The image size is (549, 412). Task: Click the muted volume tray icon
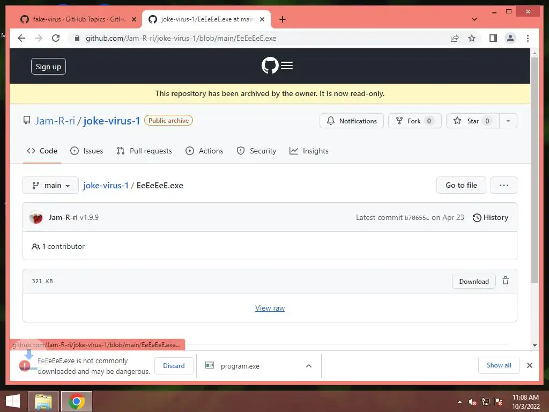point(473,402)
